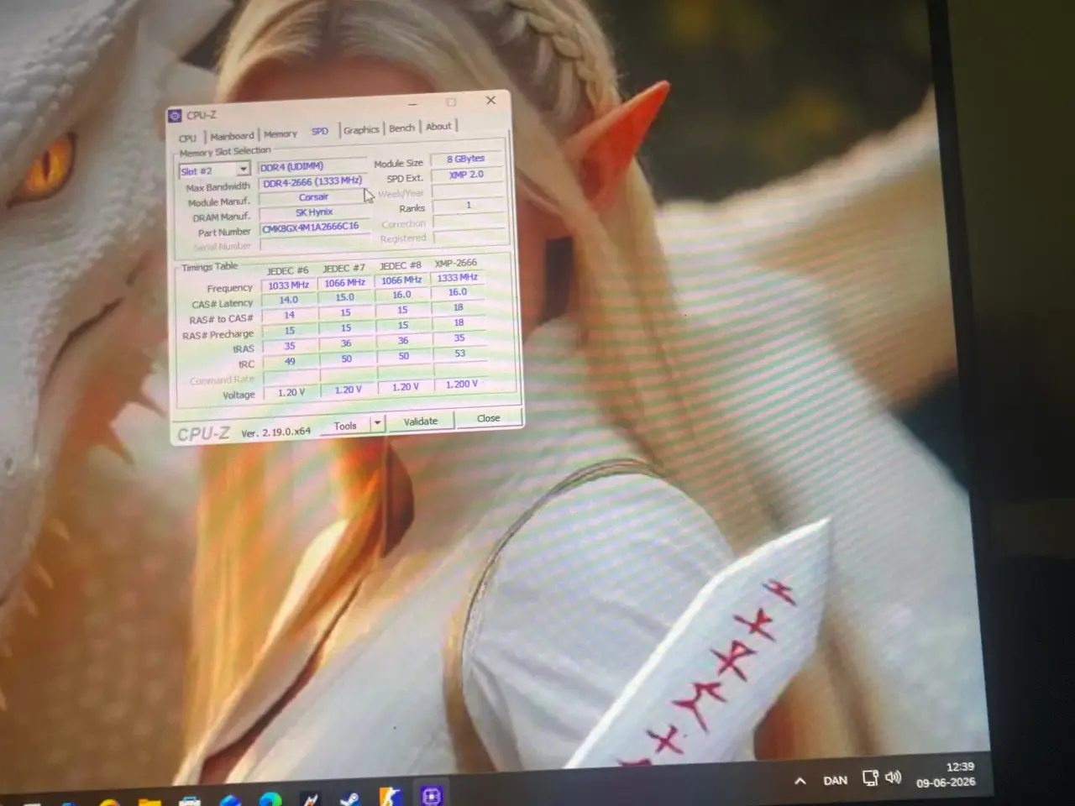Open the CPU-Z icon in the taskbar
Image resolution: width=1075 pixels, height=806 pixels.
431,795
